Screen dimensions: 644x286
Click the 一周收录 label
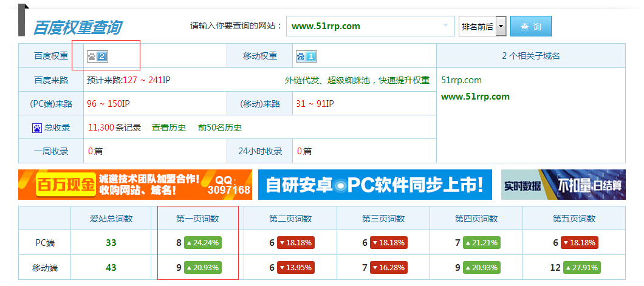coord(51,151)
